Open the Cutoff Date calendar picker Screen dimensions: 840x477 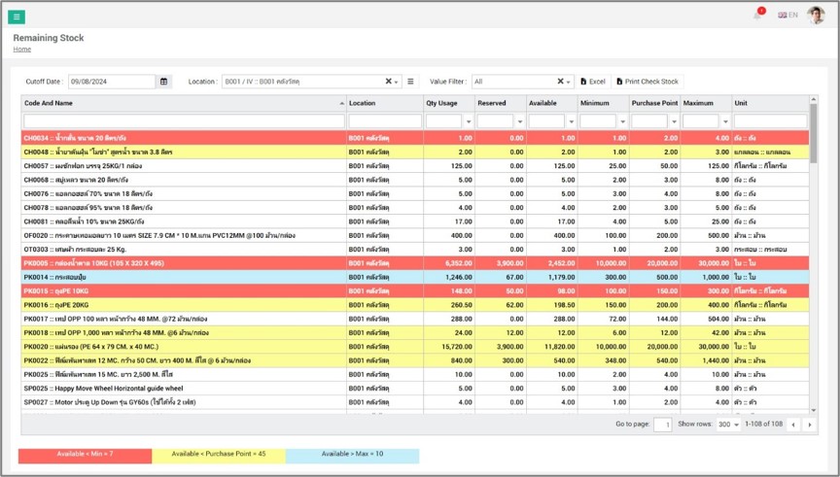[163, 82]
